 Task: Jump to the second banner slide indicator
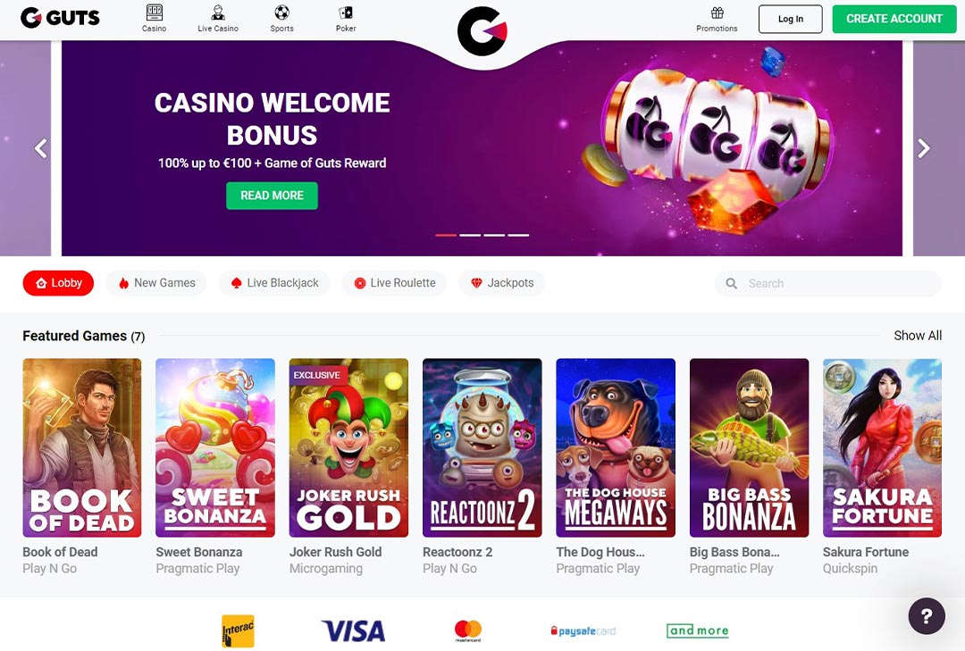tap(470, 235)
